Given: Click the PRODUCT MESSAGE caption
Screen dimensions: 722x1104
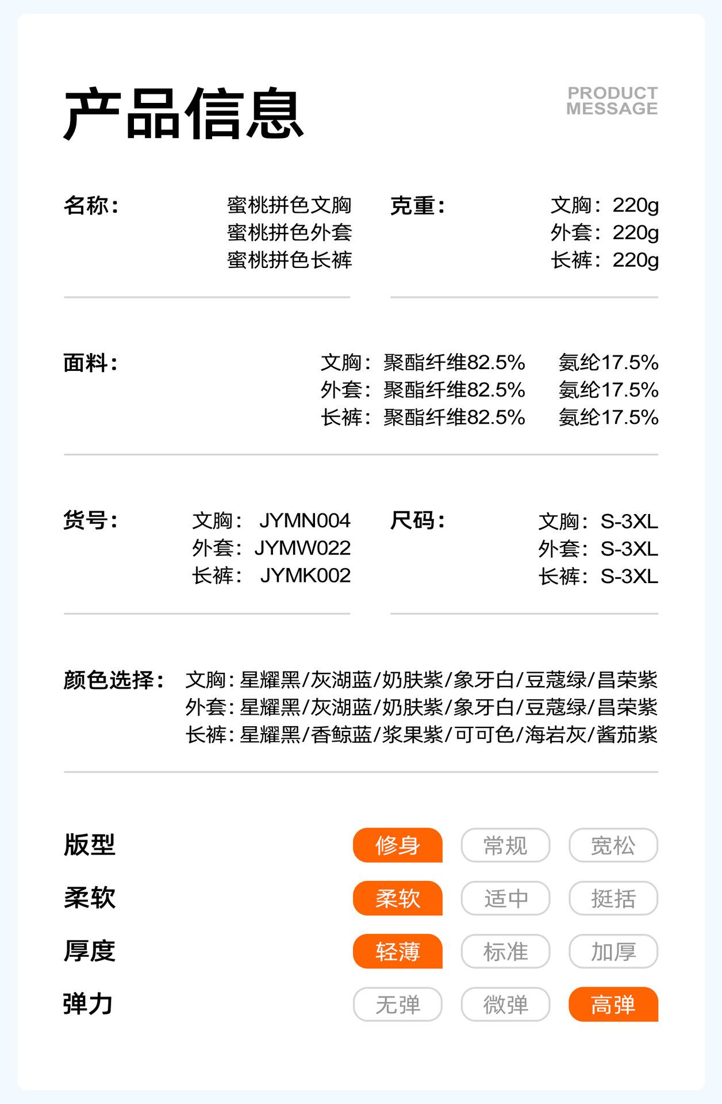Looking at the screenshot, I should point(612,101).
